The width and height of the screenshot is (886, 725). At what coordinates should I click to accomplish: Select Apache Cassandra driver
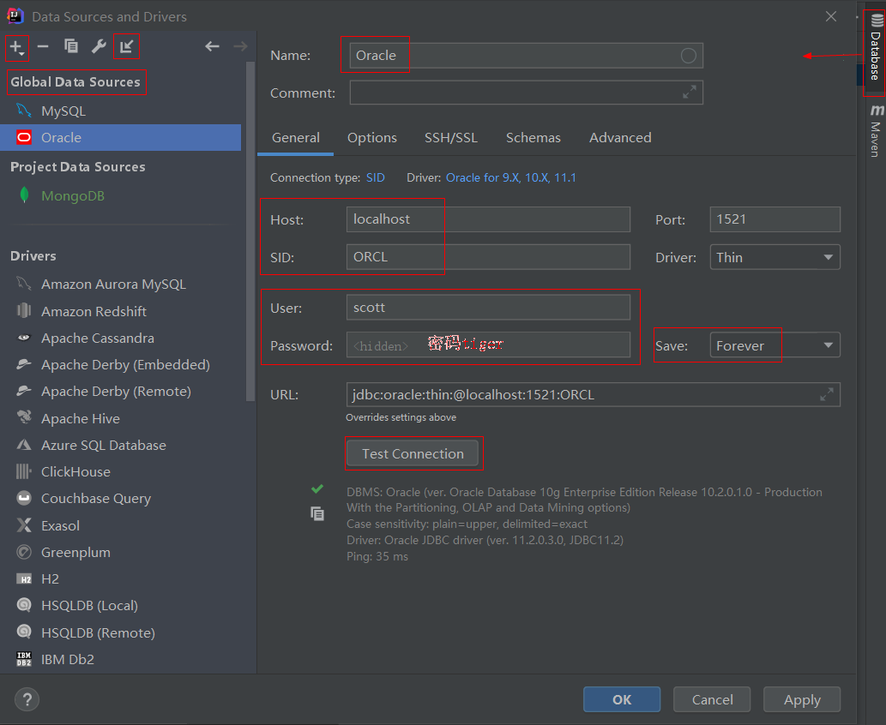[x=120, y=339]
